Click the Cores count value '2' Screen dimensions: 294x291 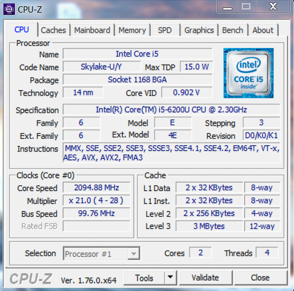[x=200, y=253]
